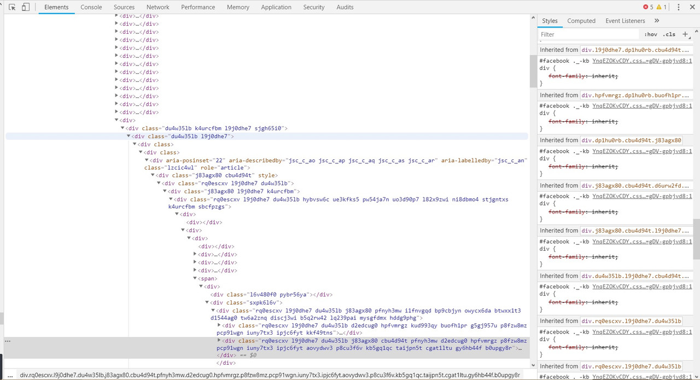
Task: Open inherited link div.j83agx80.cbu4d94t.d6urw2fd
Action: coord(635,186)
